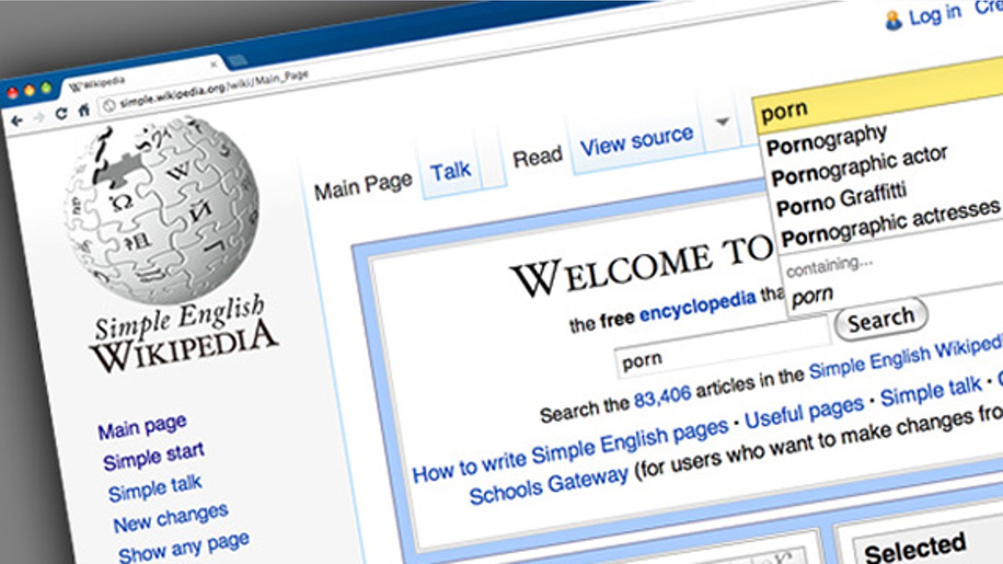Click the Selected section heading

[x=915, y=548]
